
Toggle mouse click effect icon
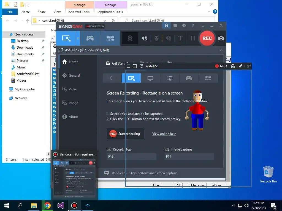point(169,38)
